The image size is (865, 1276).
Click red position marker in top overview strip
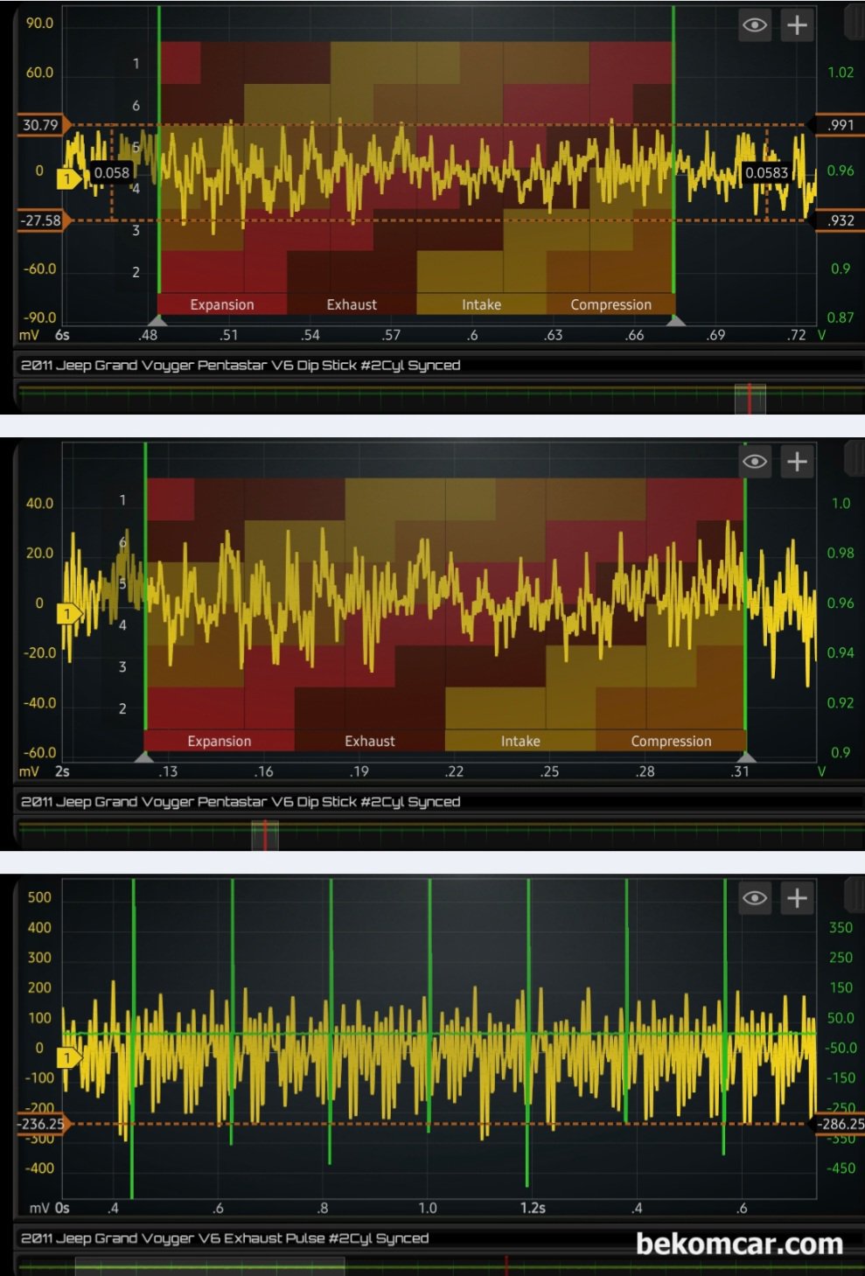(750, 397)
